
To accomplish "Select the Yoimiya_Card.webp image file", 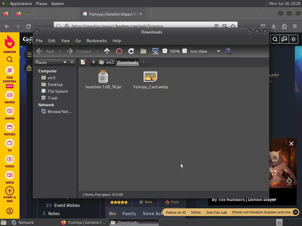I will (150, 79).
